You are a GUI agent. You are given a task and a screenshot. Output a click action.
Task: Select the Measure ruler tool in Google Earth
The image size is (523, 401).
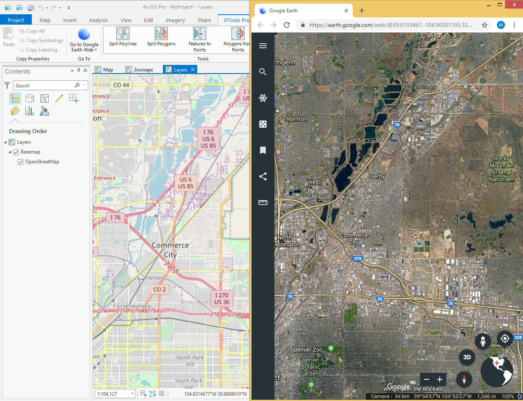tap(263, 203)
